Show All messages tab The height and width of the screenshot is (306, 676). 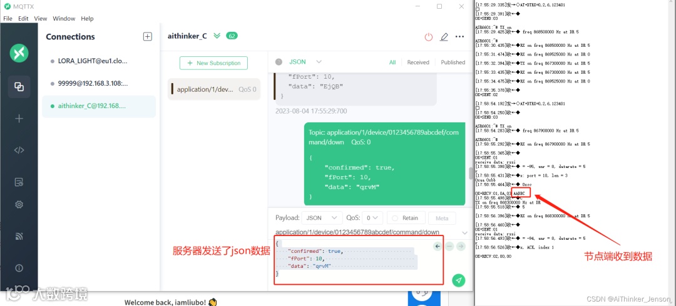click(x=392, y=62)
